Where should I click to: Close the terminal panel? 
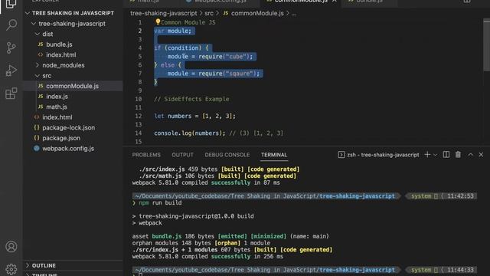tap(481, 155)
